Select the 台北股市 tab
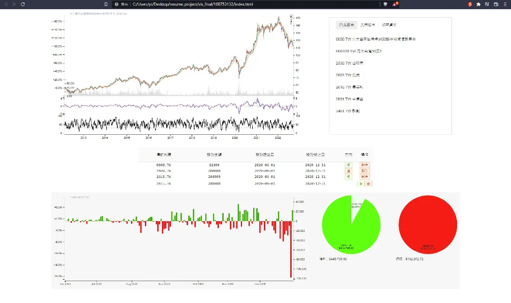The image size is (511, 303). coord(345,24)
